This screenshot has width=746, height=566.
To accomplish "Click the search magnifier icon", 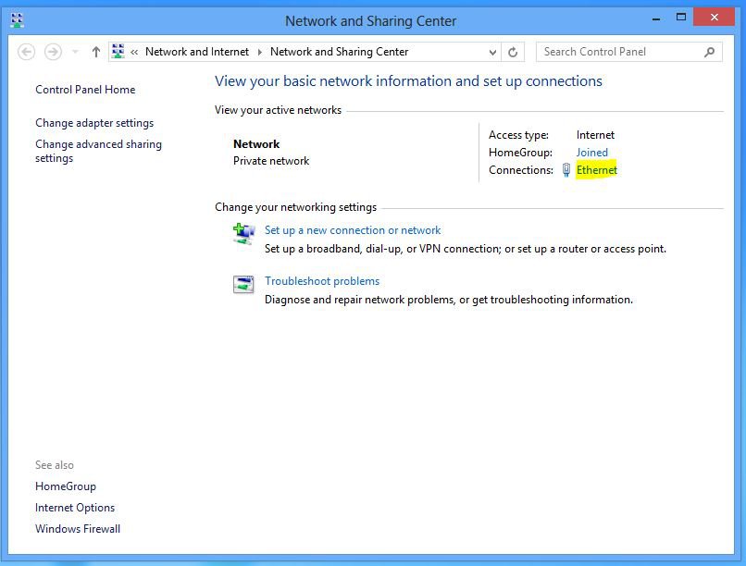I will (710, 52).
